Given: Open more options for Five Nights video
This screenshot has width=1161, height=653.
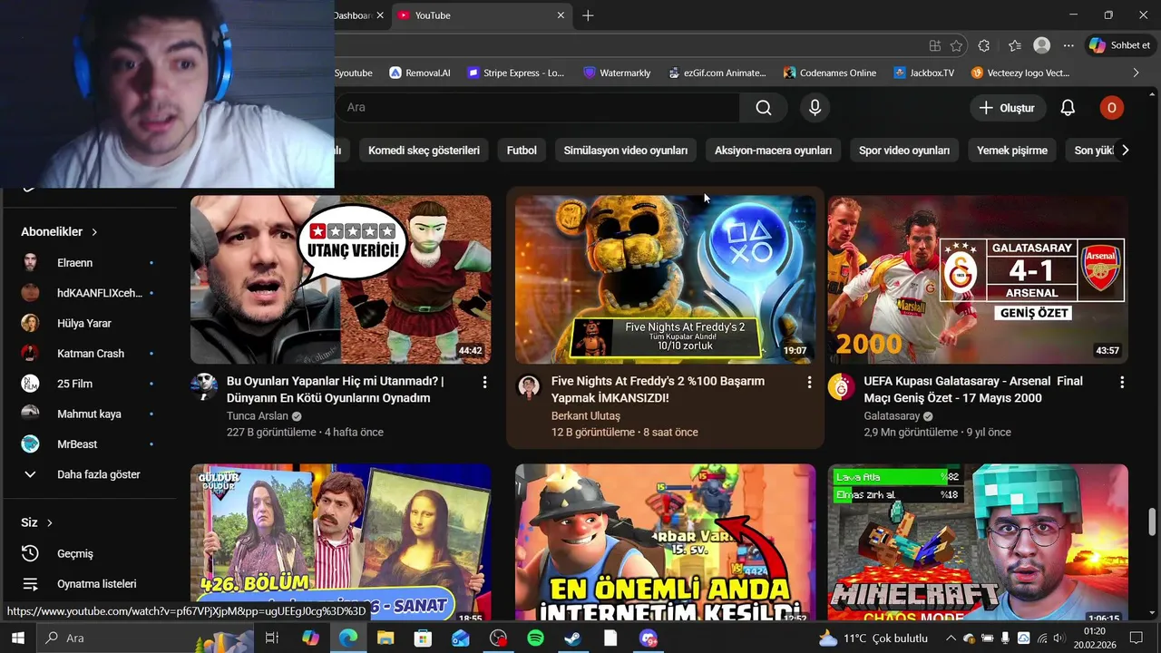Looking at the screenshot, I should (809, 383).
